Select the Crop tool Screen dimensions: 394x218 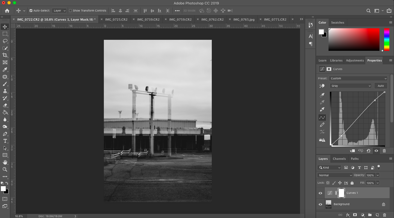tap(5, 55)
